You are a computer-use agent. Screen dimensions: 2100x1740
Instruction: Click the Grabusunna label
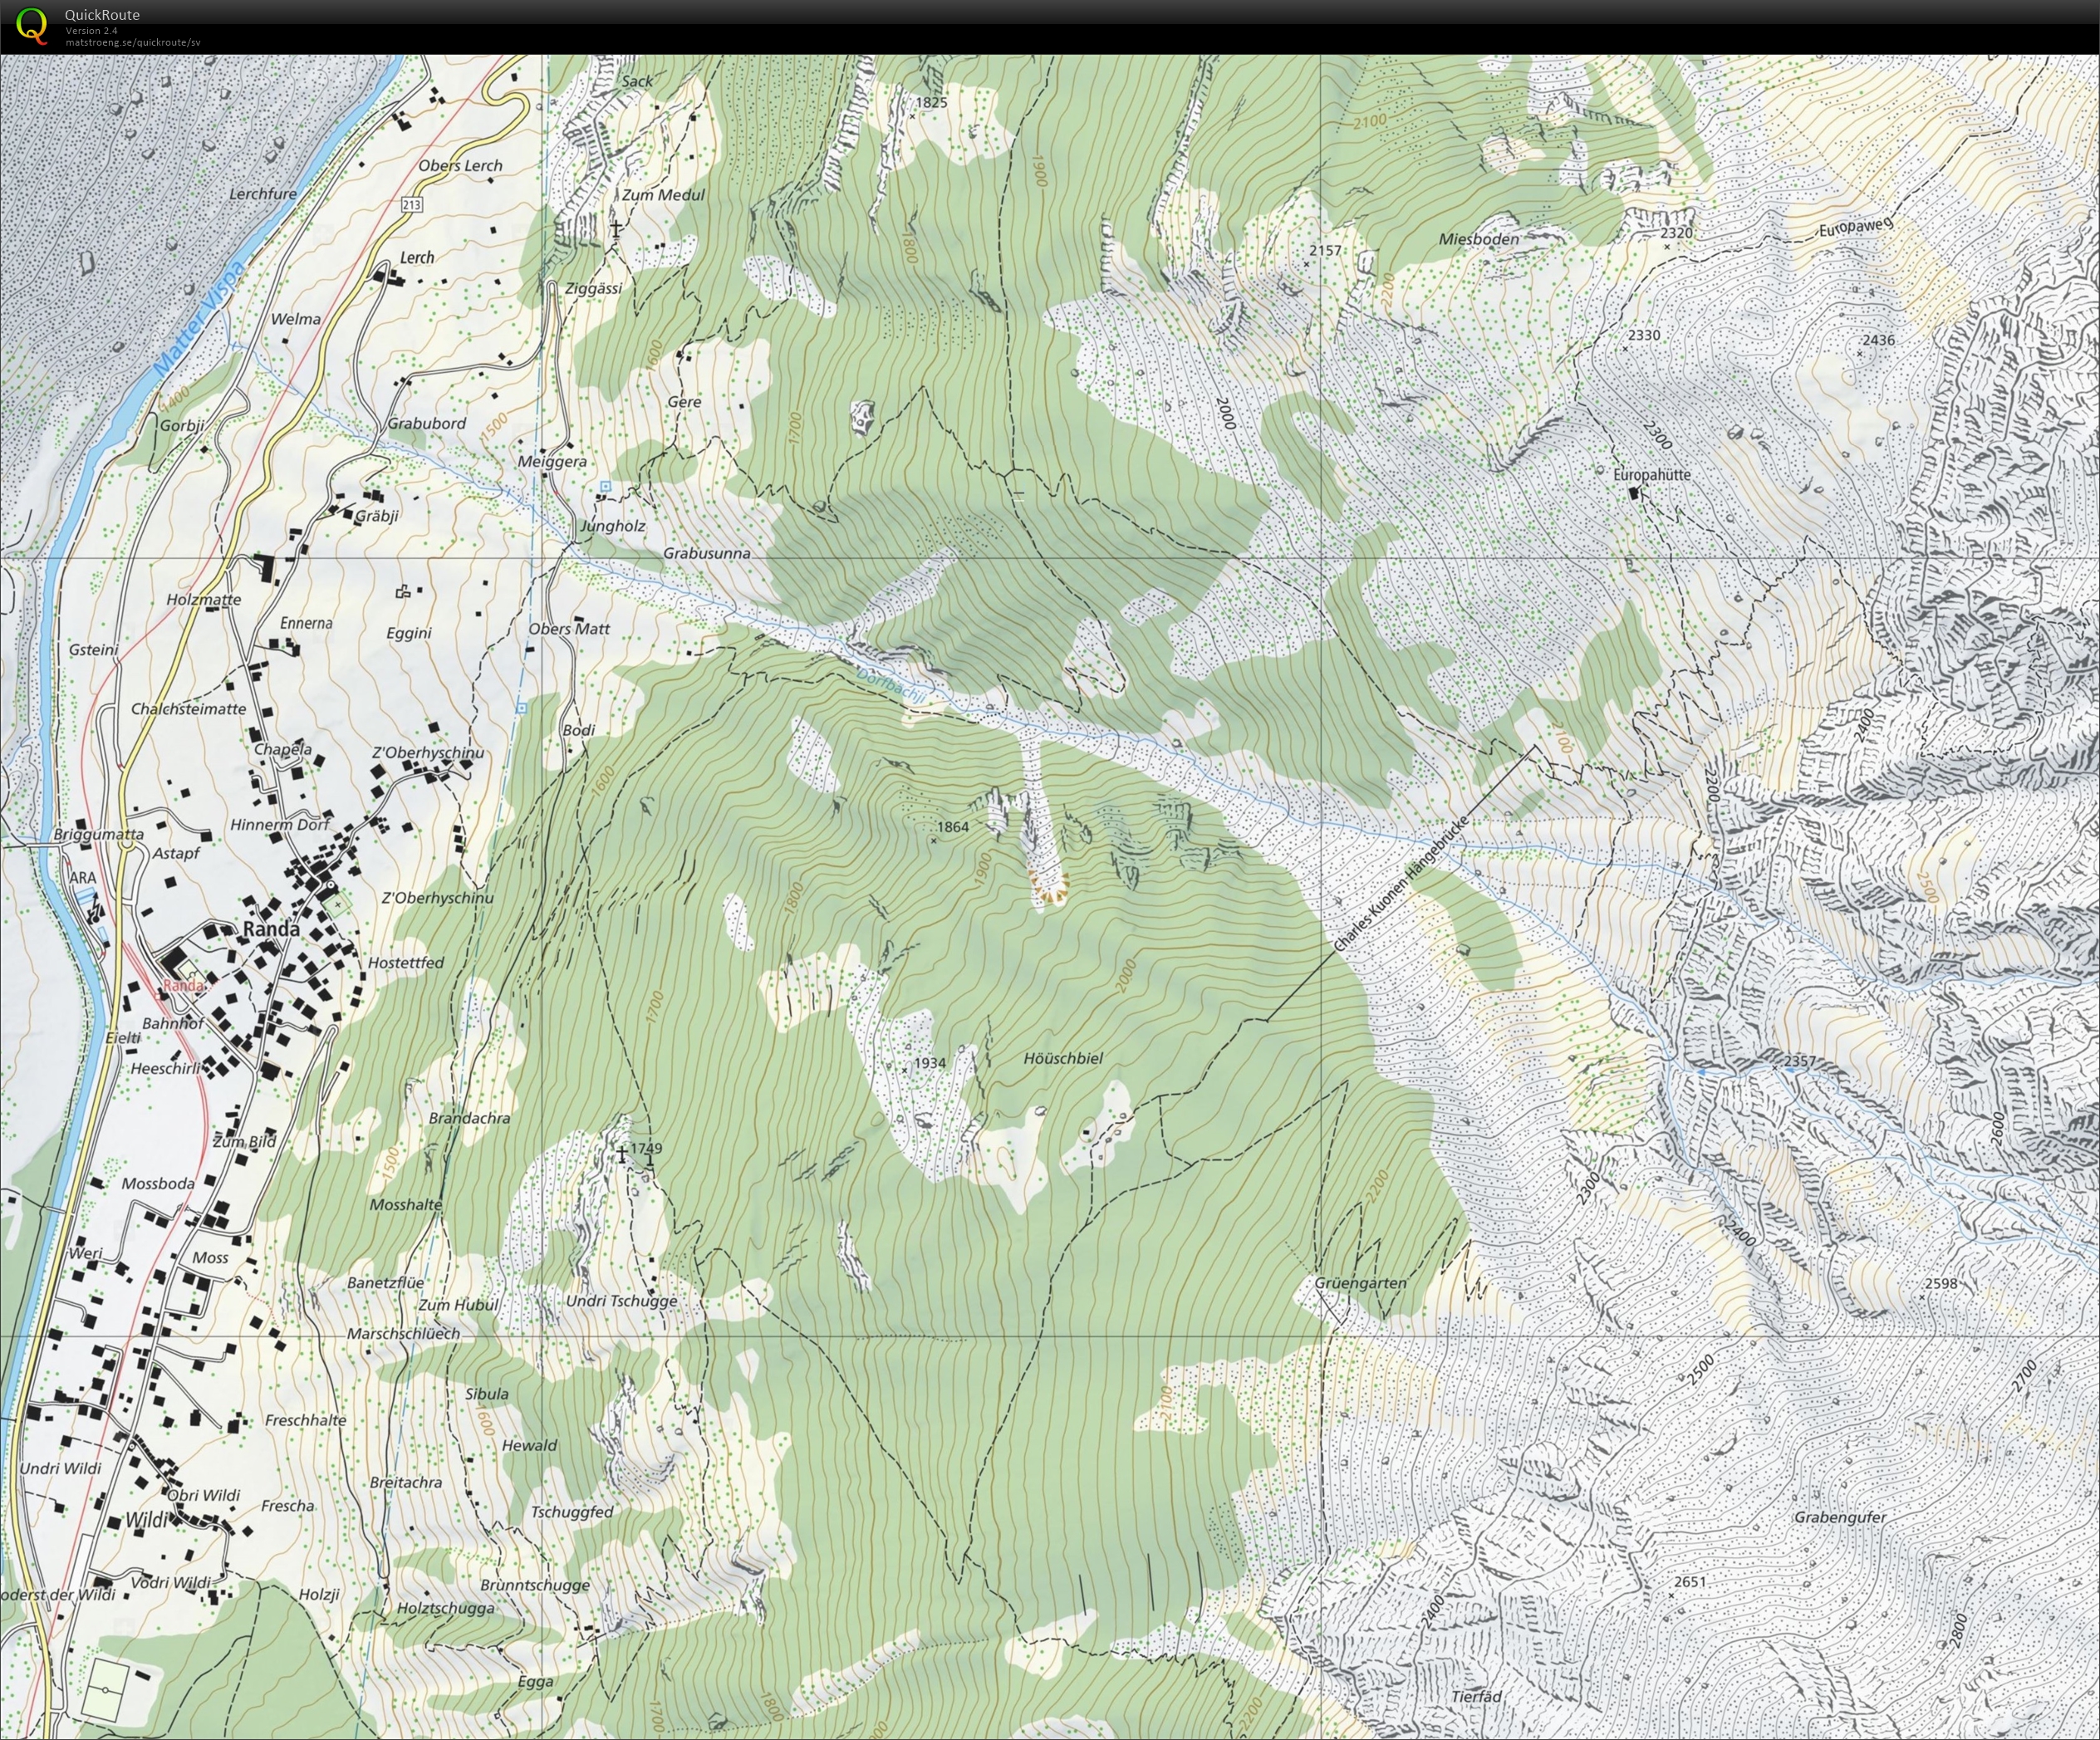pyautogui.click(x=706, y=553)
